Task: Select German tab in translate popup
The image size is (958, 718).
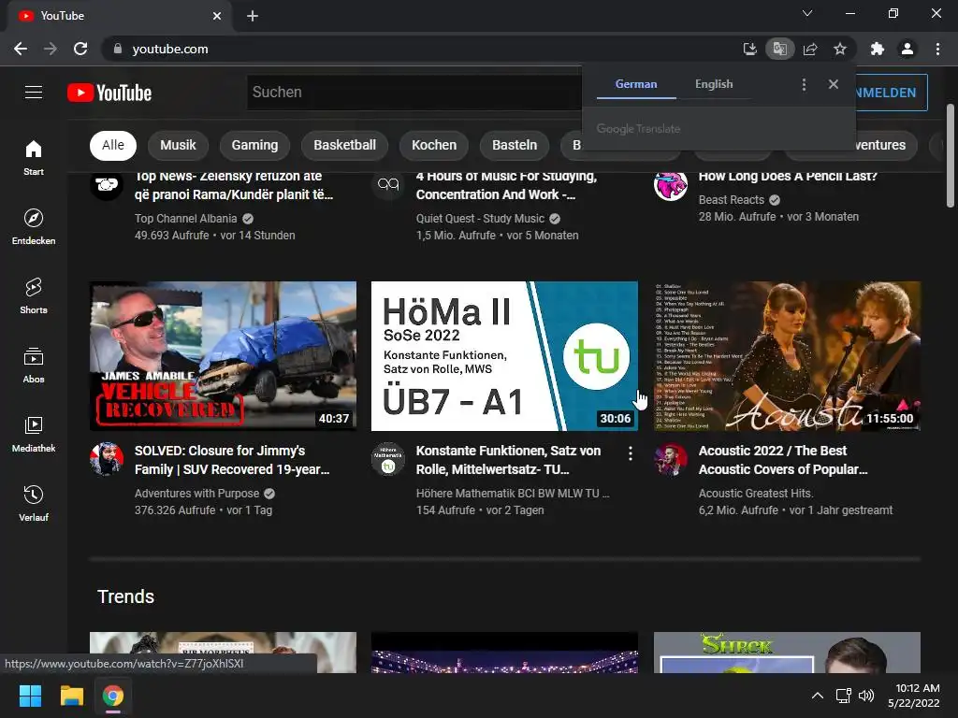Action: click(x=636, y=84)
